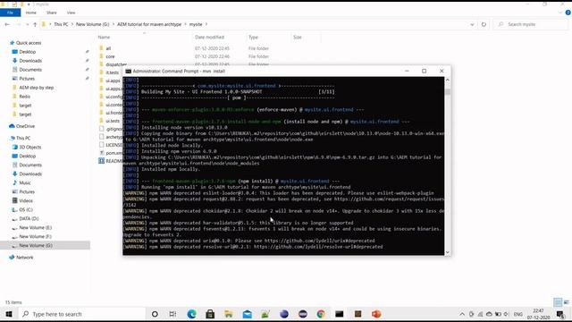Click the Command Prompt title bar icon

(129, 72)
